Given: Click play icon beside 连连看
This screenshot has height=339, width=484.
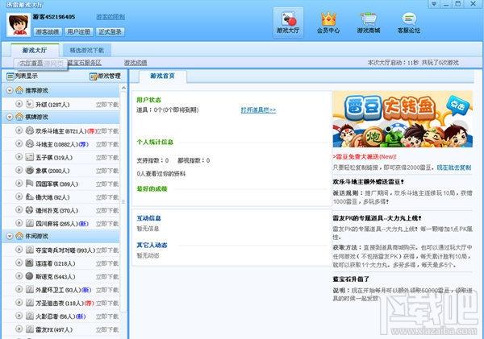Looking at the screenshot, I should [19, 263].
